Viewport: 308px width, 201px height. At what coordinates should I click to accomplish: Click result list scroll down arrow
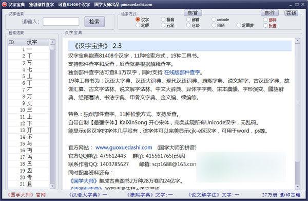[x=52, y=186]
